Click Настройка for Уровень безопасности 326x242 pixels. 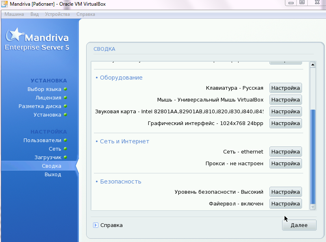click(x=285, y=192)
